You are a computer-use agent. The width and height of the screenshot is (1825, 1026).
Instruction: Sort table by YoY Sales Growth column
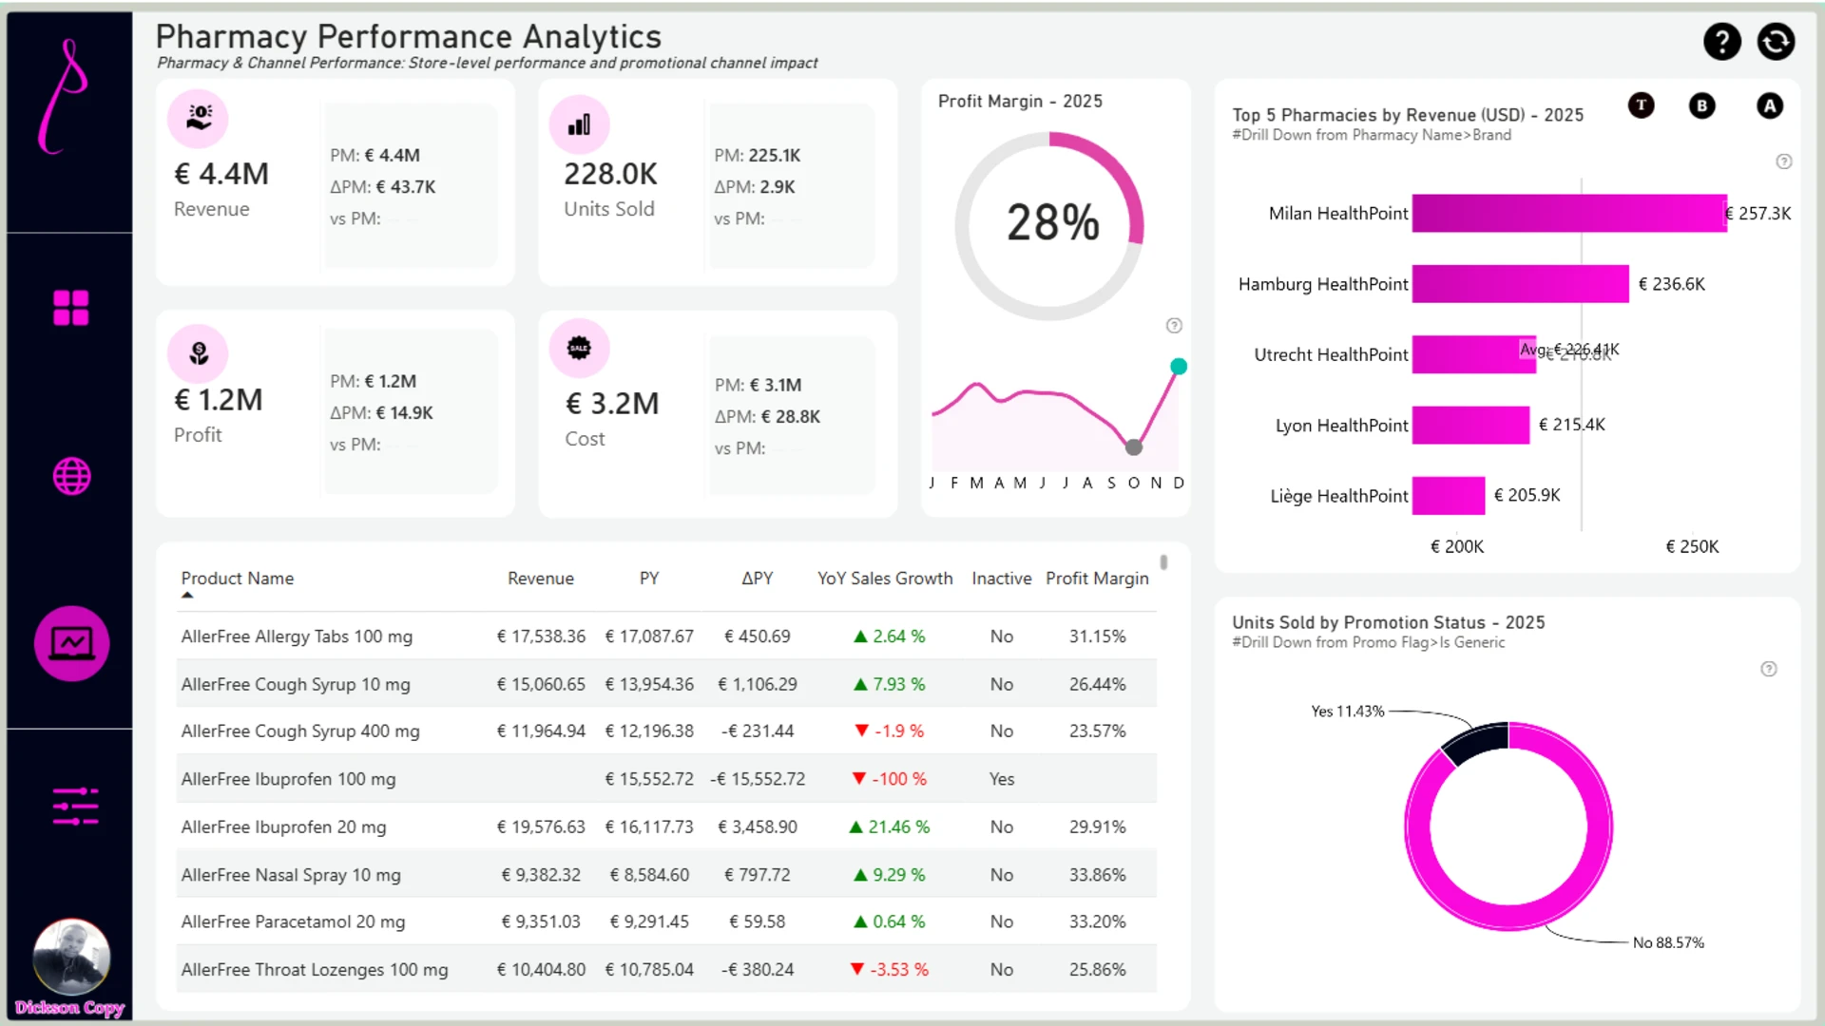[x=885, y=579]
